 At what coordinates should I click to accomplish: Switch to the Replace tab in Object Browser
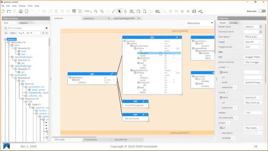click(x=24, y=23)
